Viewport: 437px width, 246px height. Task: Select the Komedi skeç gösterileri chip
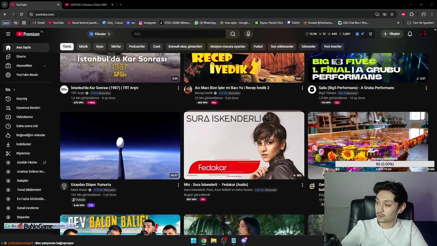pyautogui.click(x=185, y=46)
